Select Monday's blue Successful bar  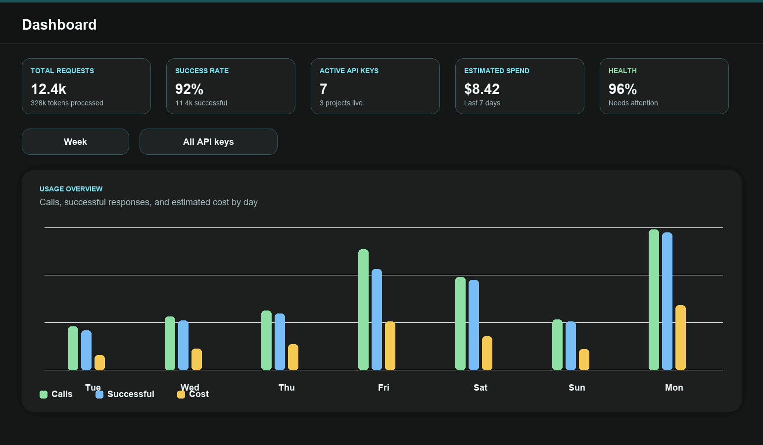point(667,301)
